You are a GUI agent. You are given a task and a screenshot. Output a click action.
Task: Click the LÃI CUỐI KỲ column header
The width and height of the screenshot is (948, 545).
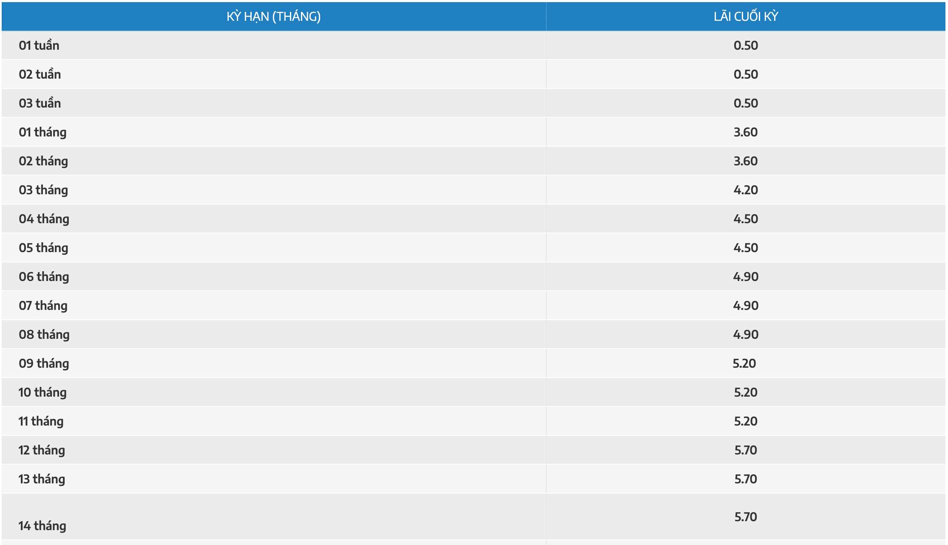pyautogui.click(x=746, y=17)
